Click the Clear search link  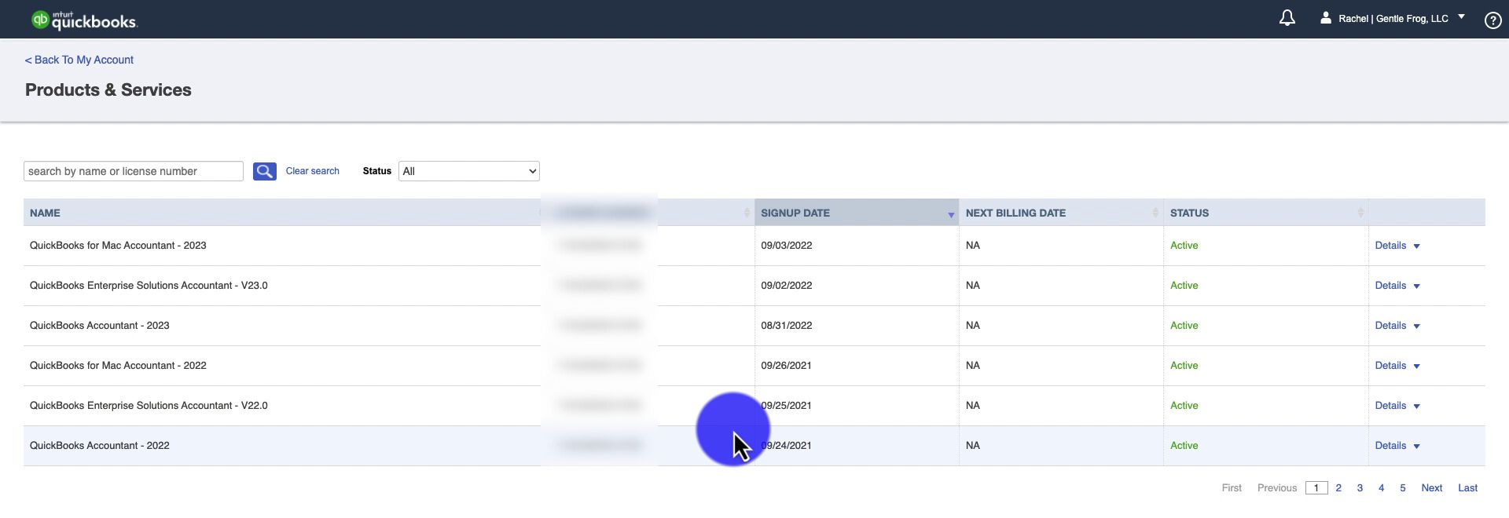tap(312, 171)
